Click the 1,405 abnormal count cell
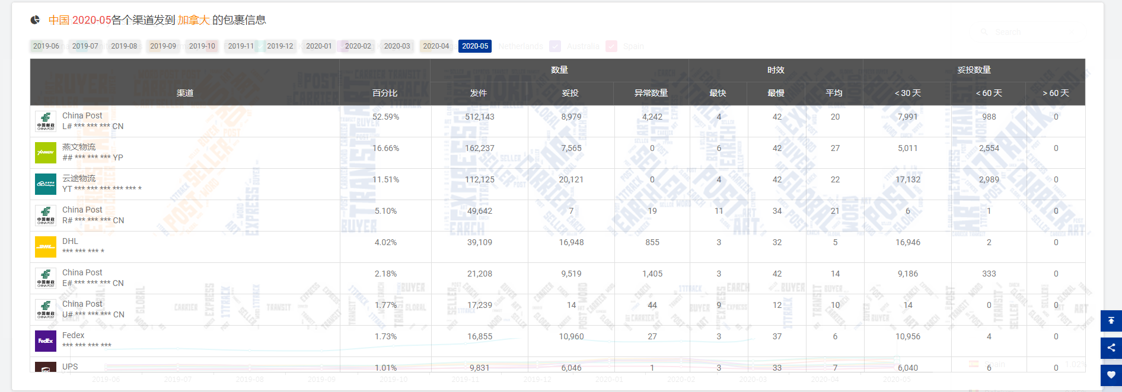Viewport: 1122px width, 392px height. click(652, 274)
